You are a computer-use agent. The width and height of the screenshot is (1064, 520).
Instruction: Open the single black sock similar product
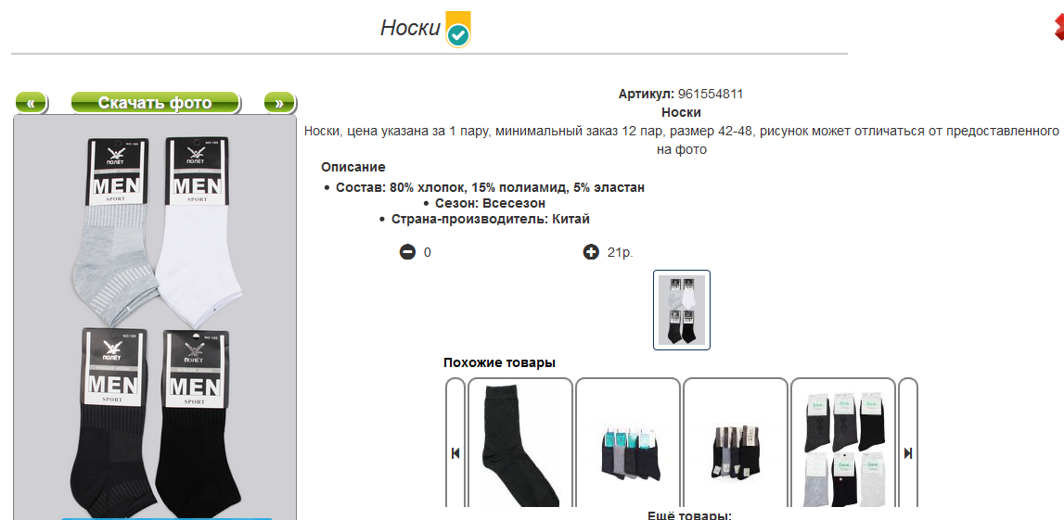click(x=520, y=444)
